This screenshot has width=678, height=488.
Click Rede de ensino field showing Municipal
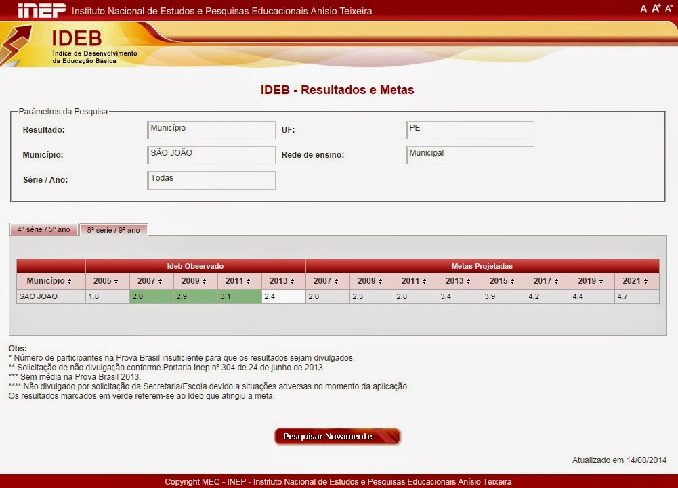(469, 155)
